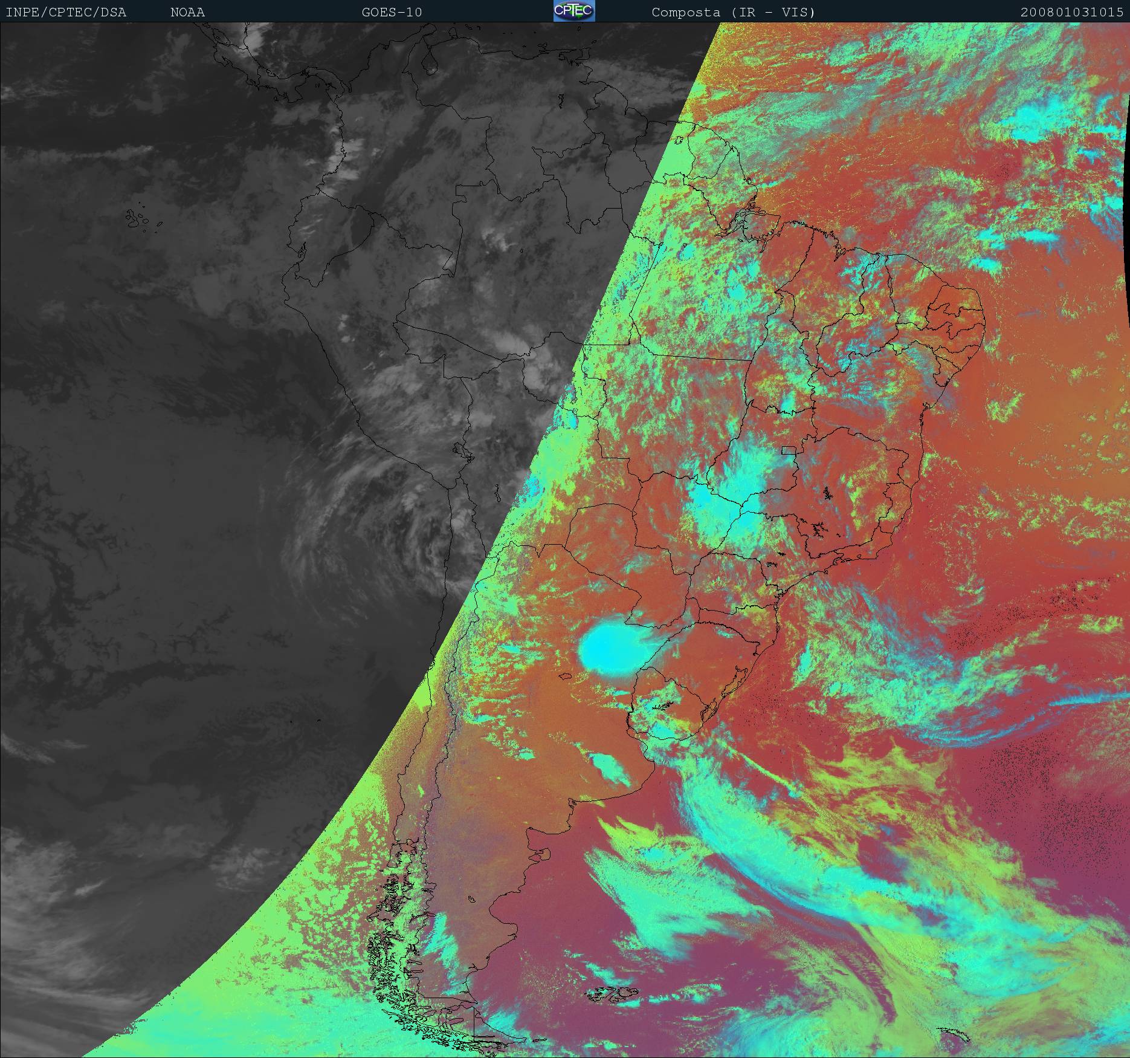The width and height of the screenshot is (1130, 1058).
Task: Select the GOES-10 satellite label
Action: click(x=392, y=12)
